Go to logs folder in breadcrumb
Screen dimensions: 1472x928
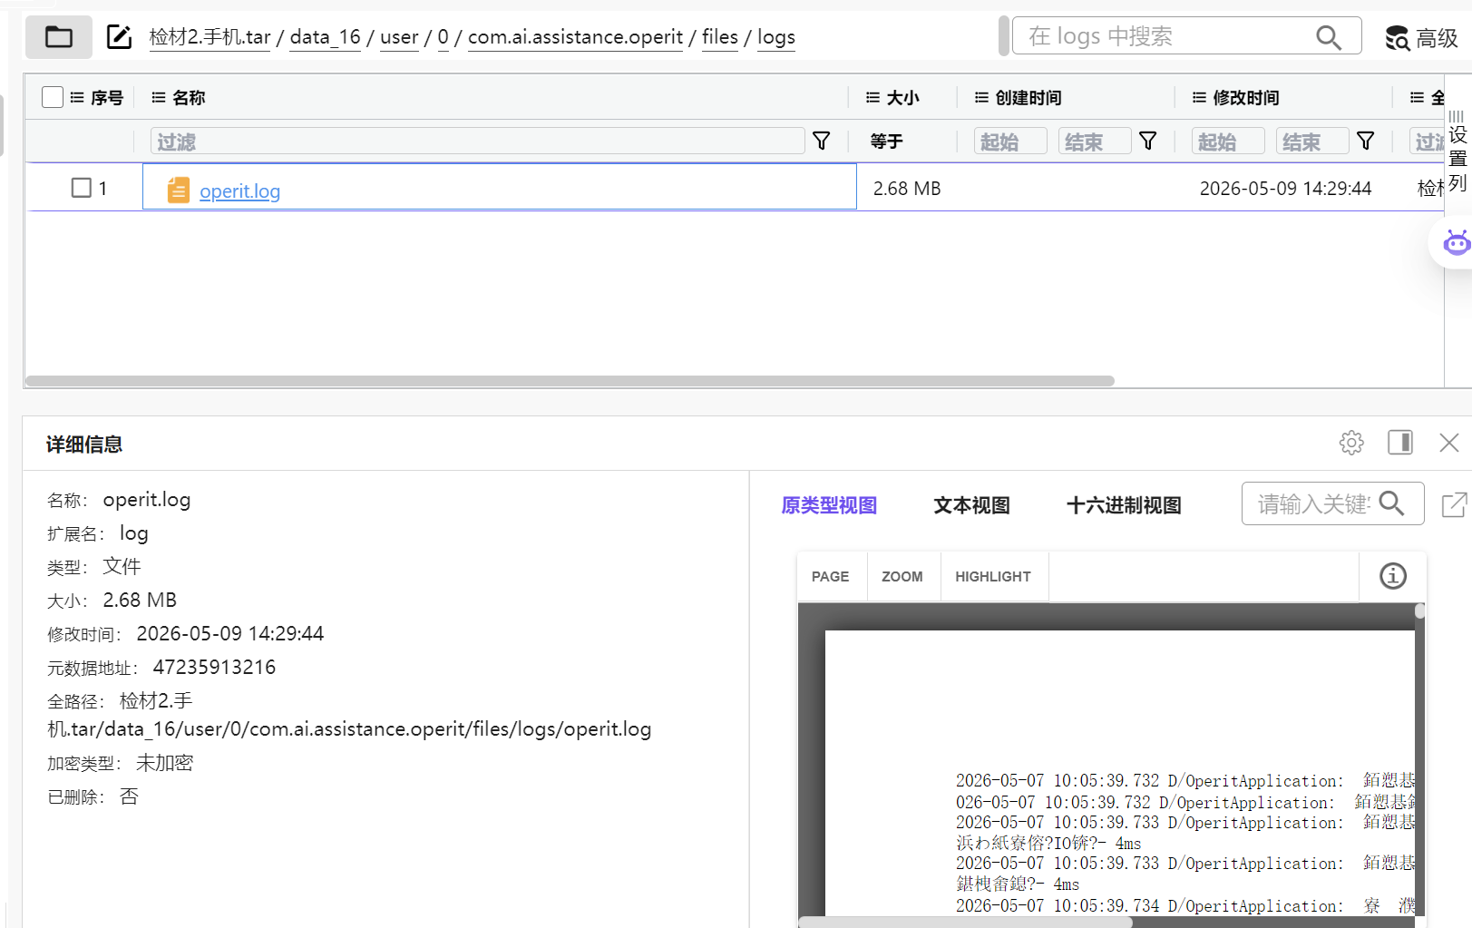coord(776,37)
